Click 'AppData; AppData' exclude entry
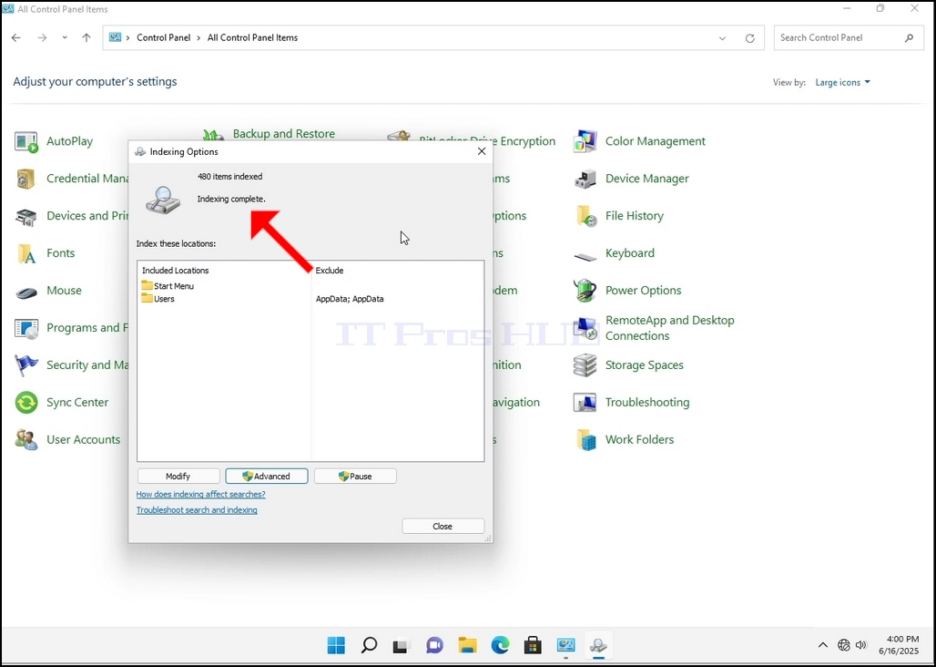 click(x=350, y=299)
